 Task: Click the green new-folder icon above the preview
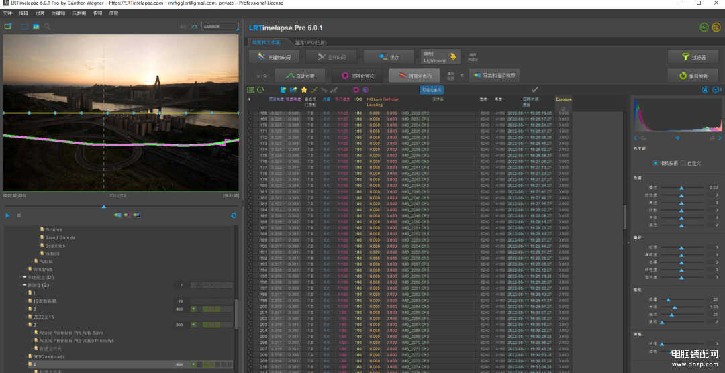pyautogui.click(x=8, y=26)
